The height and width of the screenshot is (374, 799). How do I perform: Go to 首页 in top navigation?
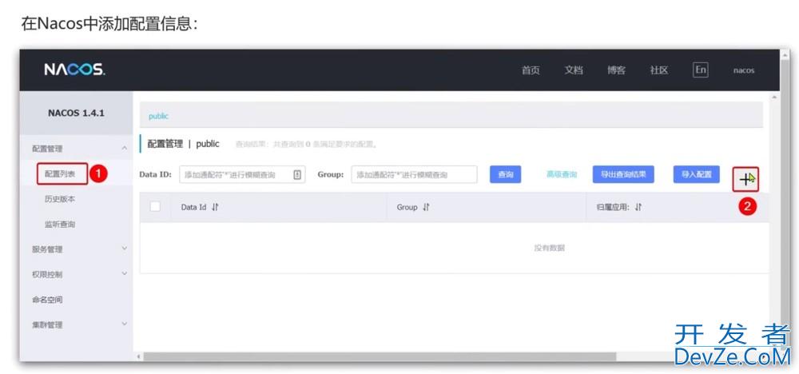pos(531,70)
